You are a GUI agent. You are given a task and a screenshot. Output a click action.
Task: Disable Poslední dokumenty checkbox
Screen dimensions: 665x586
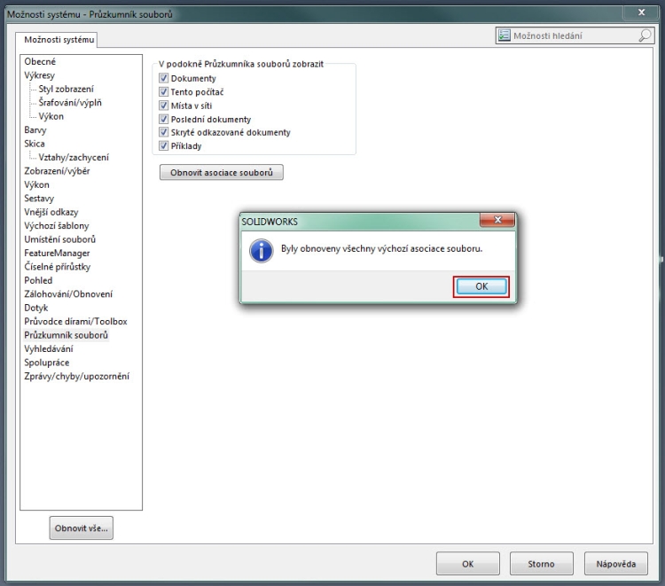[163, 119]
